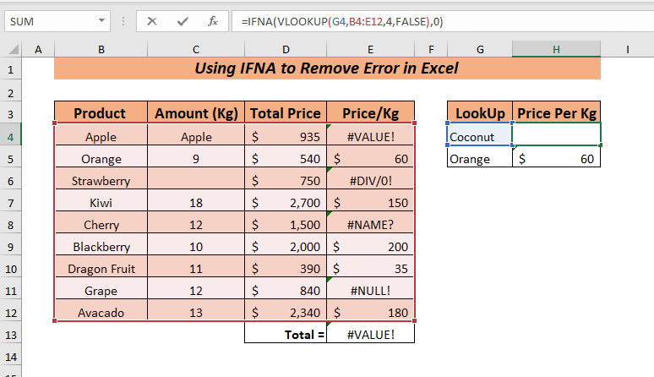Image resolution: width=654 pixels, height=377 pixels.
Task: Select the #NAME? error cell
Action: pos(372,224)
